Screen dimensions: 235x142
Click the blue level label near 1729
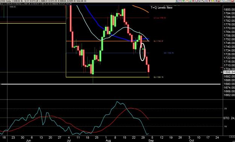pyautogui.click(x=168, y=53)
